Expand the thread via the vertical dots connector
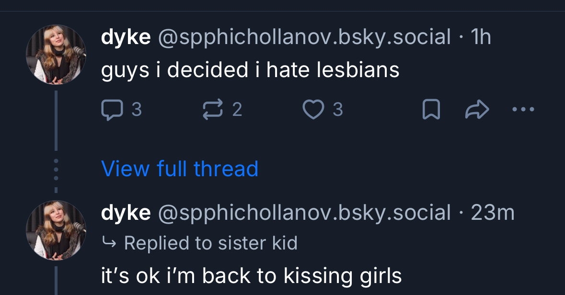 pyautogui.click(x=56, y=169)
